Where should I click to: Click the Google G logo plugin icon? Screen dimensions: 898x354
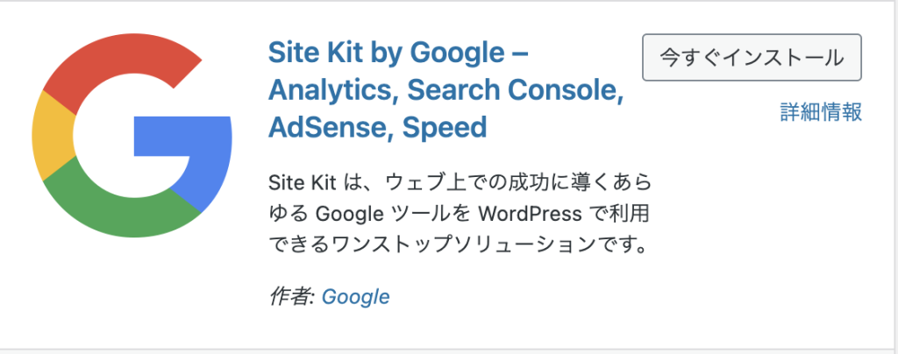pyautogui.click(x=132, y=135)
